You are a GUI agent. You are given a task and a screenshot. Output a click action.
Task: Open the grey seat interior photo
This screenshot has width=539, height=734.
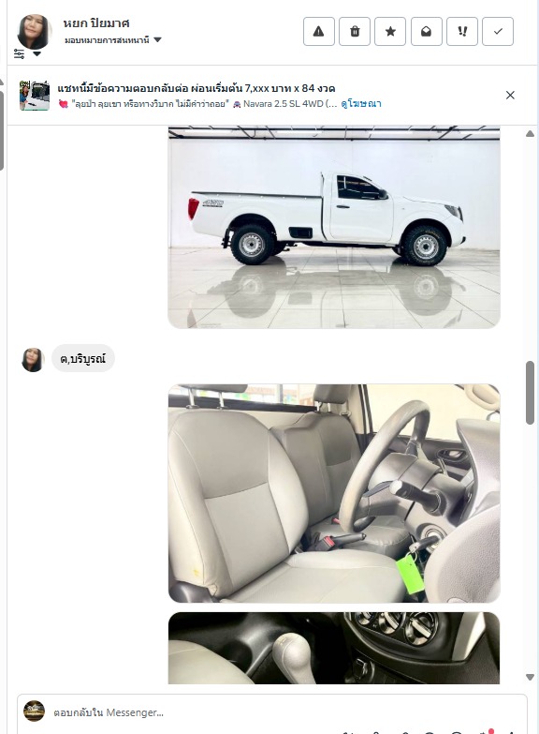pyautogui.click(x=334, y=493)
